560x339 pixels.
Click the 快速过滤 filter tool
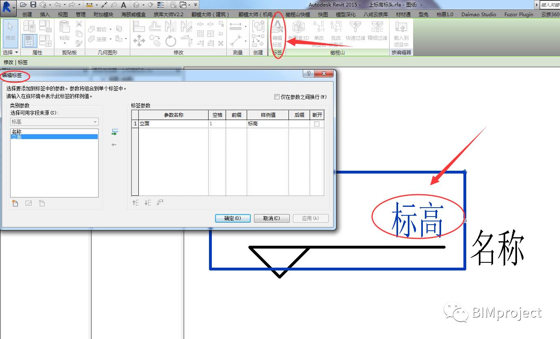tap(355, 31)
